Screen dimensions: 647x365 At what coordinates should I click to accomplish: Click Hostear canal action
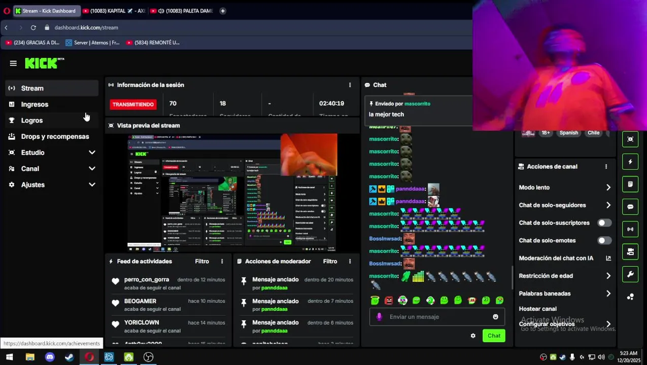coord(537,309)
